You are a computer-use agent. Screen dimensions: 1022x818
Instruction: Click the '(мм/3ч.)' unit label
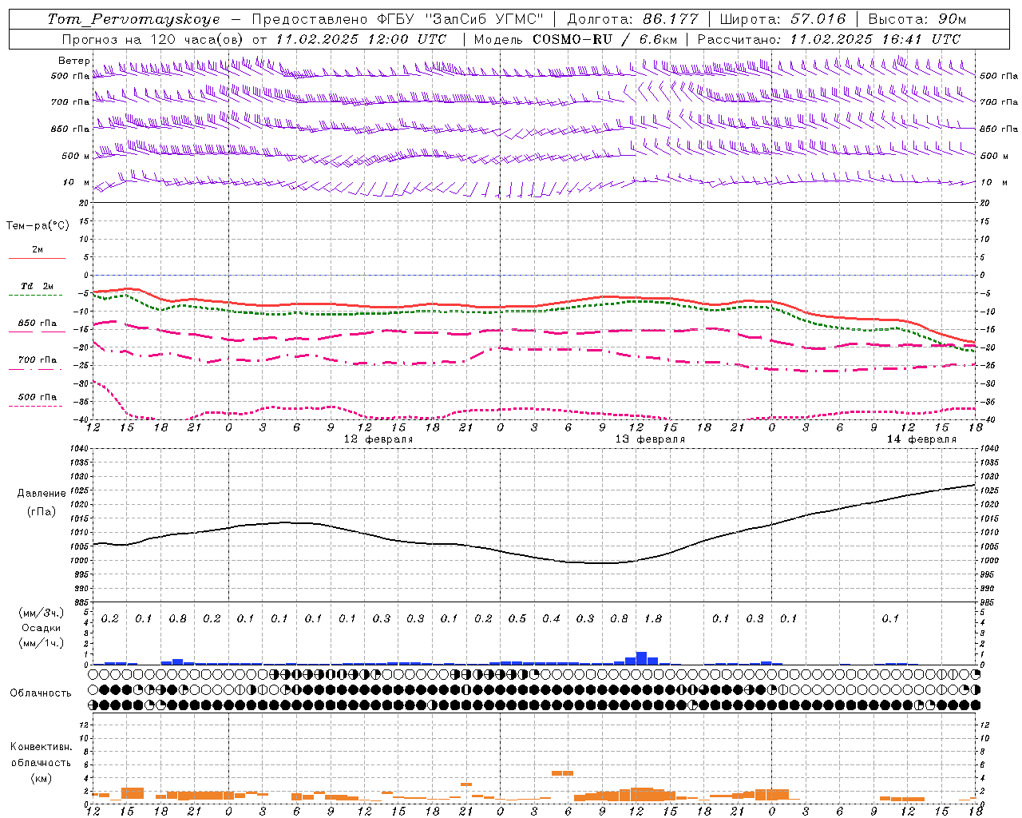tap(41, 613)
